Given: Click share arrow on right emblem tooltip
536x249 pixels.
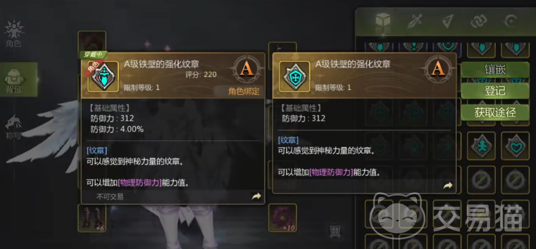Looking at the screenshot, I should tap(448, 186).
